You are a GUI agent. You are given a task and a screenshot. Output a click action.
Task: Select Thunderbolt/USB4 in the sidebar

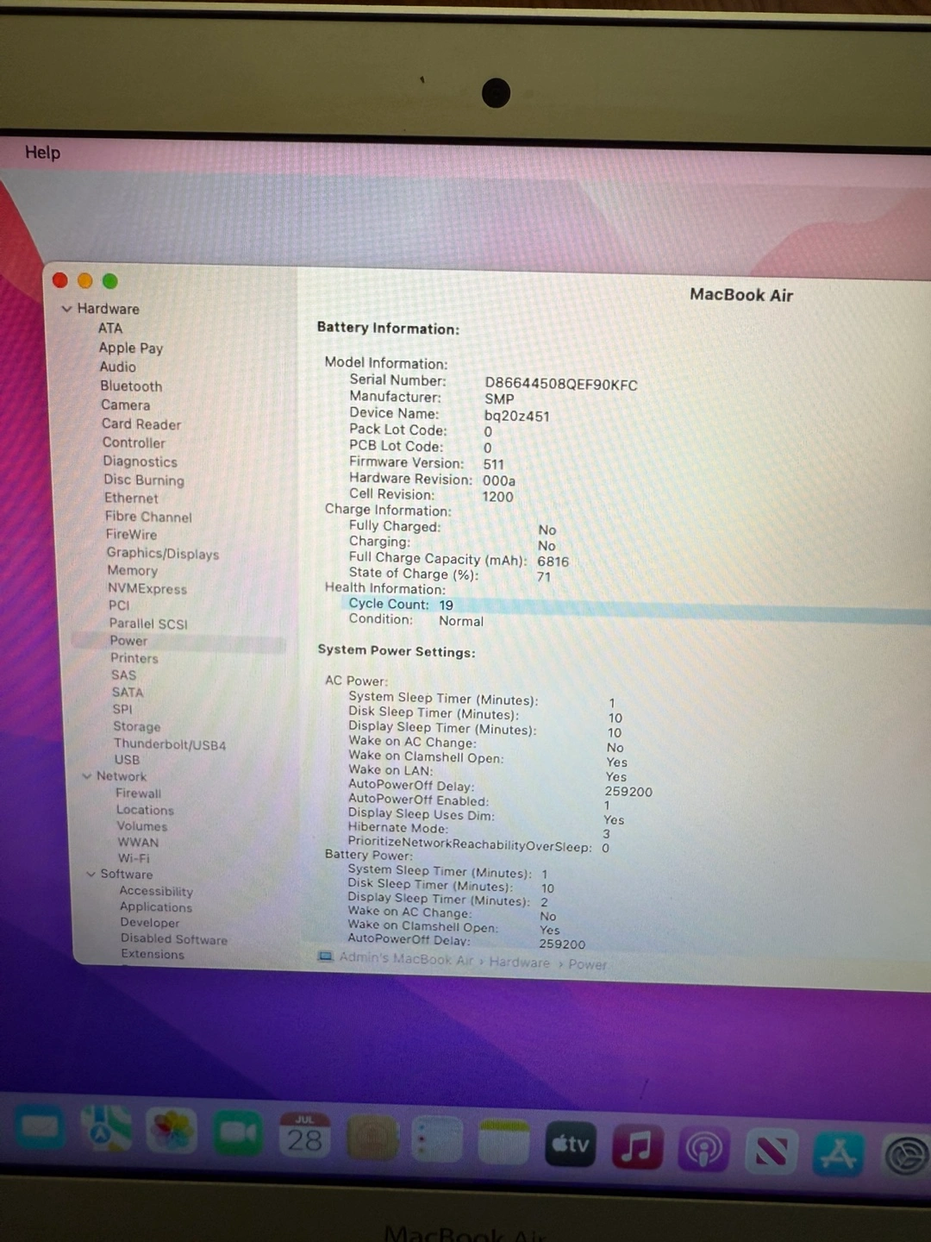(x=170, y=744)
